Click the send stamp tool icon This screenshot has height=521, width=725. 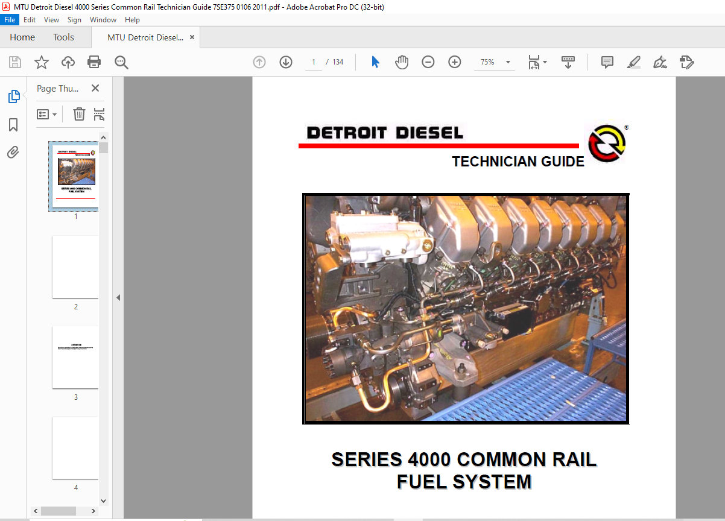coord(686,62)
